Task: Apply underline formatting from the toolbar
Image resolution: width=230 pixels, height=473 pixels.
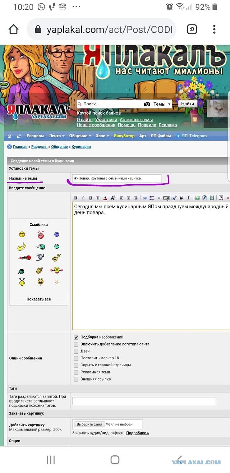Action: [x=90, y=198]
